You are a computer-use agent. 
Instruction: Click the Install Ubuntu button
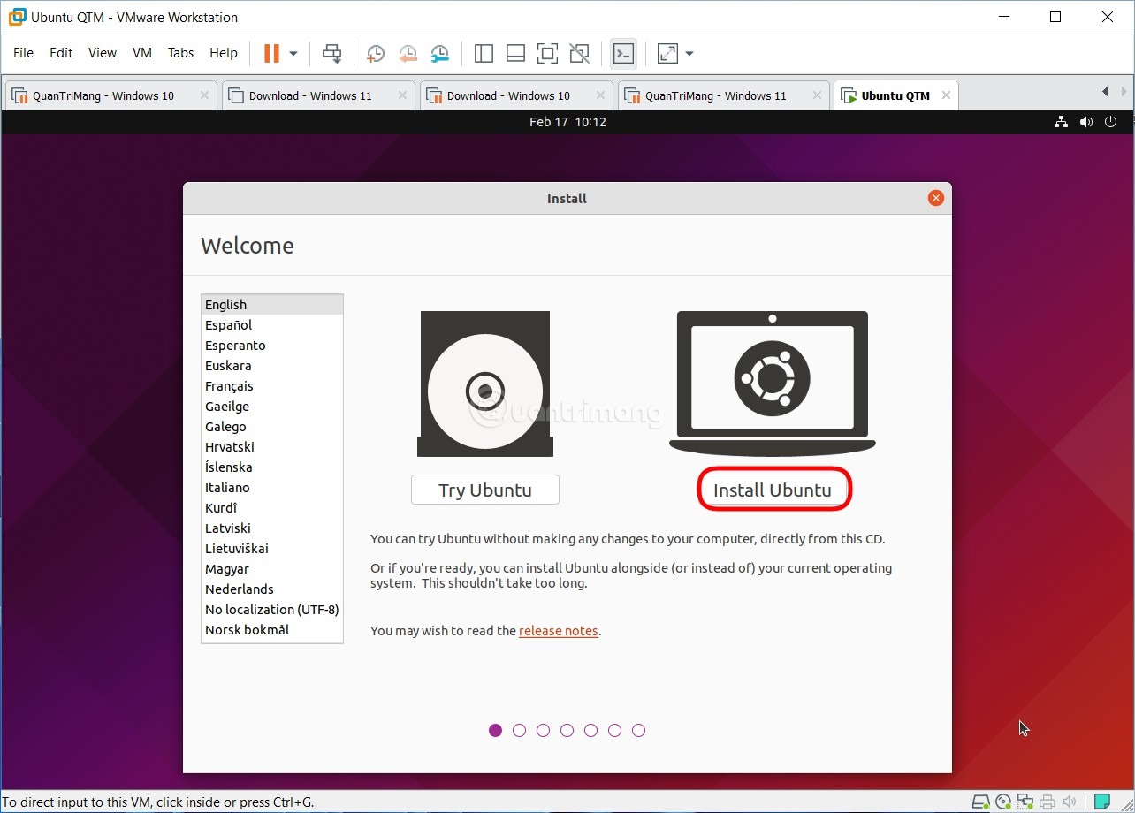(773, 490)
